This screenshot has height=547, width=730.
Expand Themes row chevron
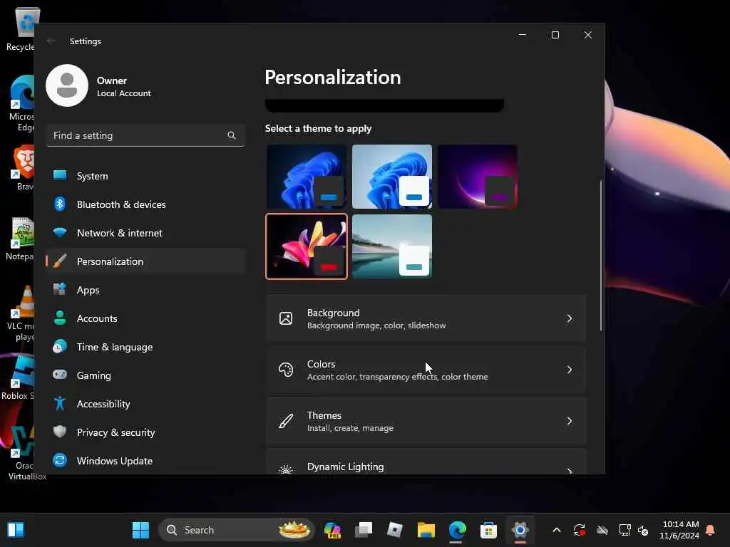coord(570,421)
